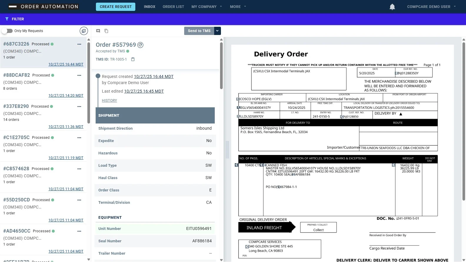Open more options for request #88DCAF82

coord(79,75)
